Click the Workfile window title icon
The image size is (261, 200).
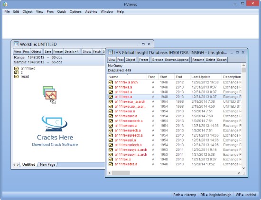click(x=16, y=44)
